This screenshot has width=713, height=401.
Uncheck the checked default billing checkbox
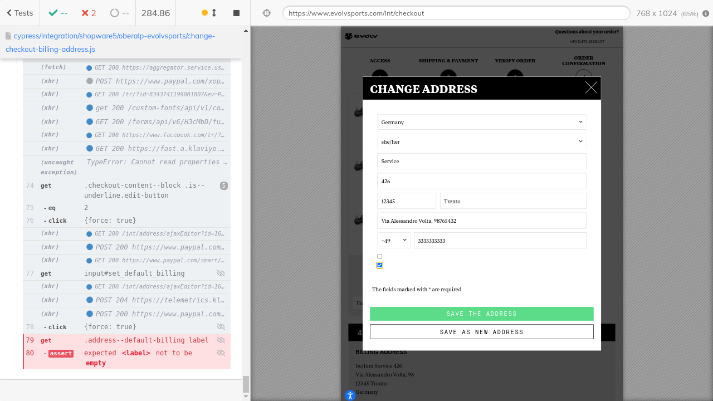click(380, 265)
